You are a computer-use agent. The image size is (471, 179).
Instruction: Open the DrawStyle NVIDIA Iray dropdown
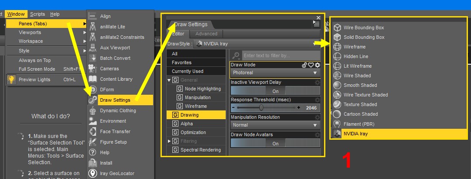(257, 44)
